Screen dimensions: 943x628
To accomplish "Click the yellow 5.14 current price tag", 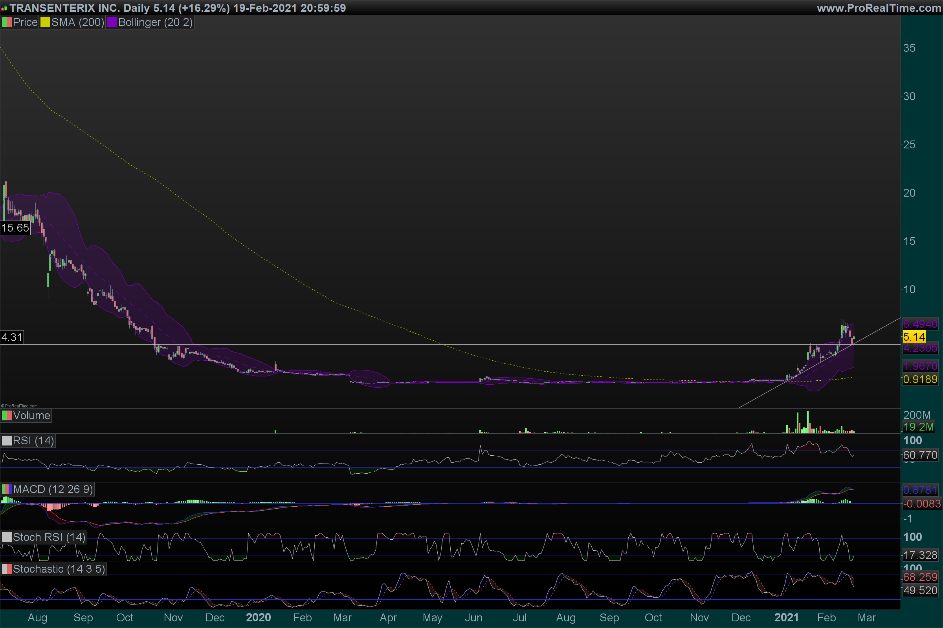I will coord(914,337).
